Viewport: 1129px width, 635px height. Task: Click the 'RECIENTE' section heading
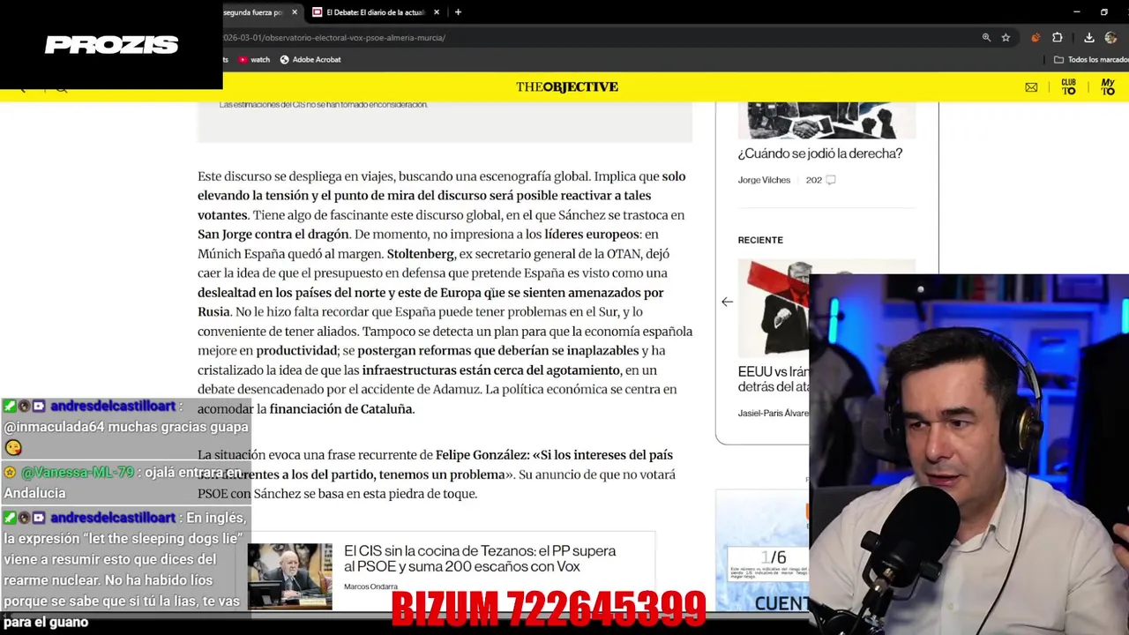tap(760, 240)
